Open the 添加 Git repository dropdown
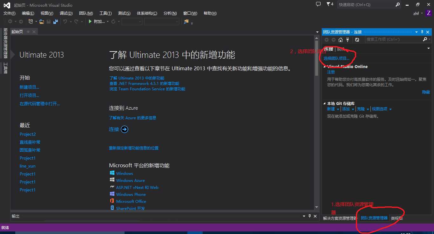Image resolution: width=434 pixels, height=234 pixels. coord(353,109)
